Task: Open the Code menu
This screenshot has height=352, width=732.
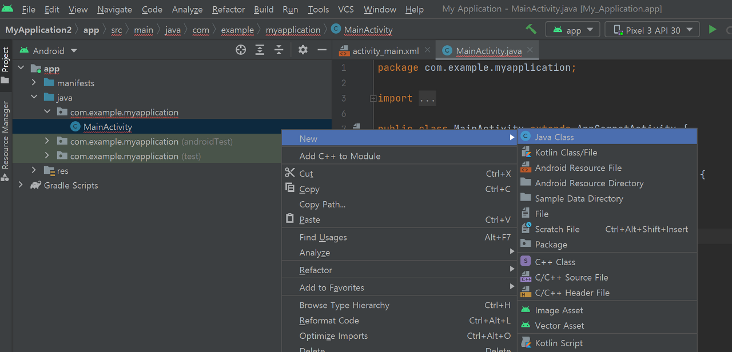Action: tap(152, 10)
